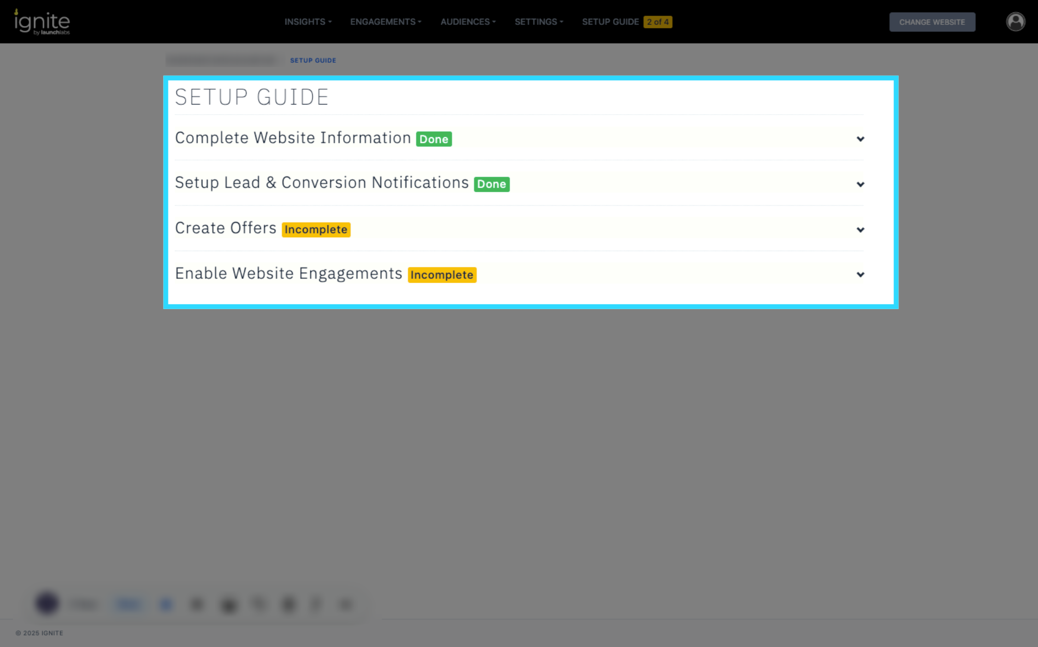This screenshot has height=647, width=1038.
Task: Click the Setup Guide breadcrumb link
Action: pos(313,60)
